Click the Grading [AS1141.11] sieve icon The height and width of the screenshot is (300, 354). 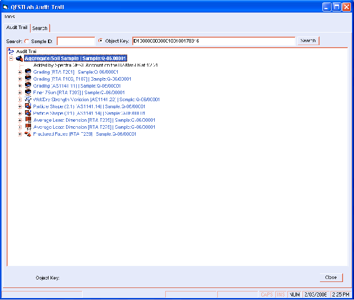(x=28, y=86)
